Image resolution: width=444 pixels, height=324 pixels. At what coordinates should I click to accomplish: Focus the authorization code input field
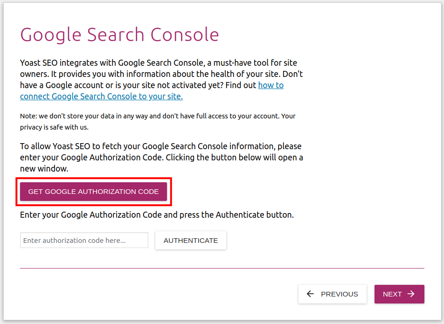(x=84, y=241)
